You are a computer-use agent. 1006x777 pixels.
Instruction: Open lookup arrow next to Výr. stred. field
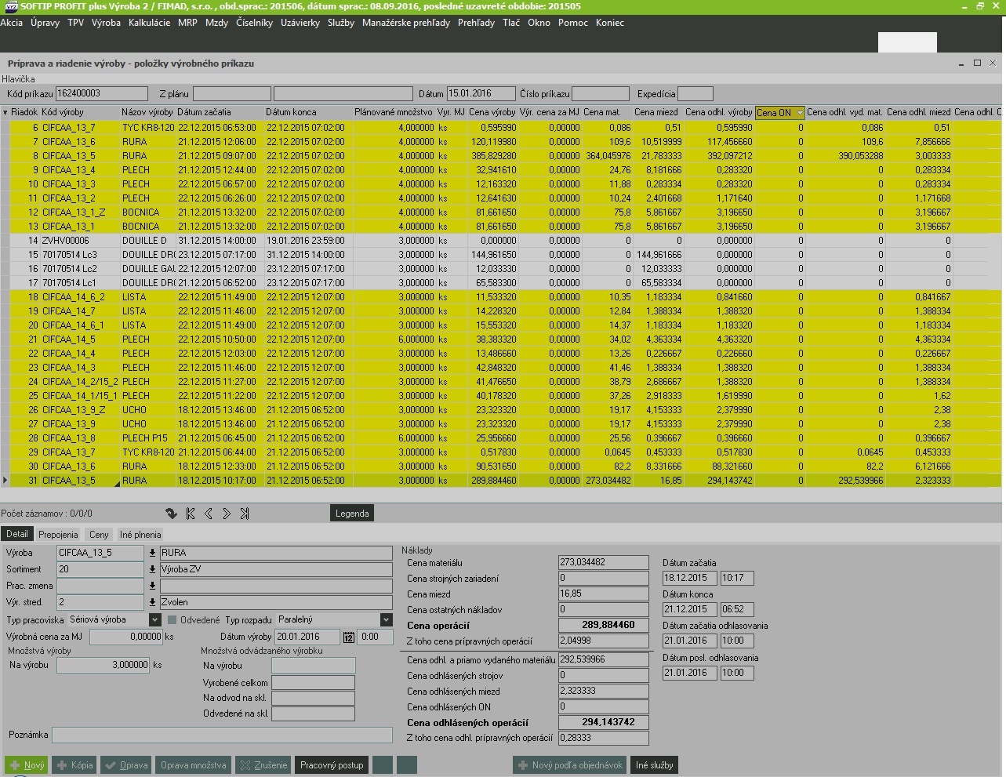point(152,602)
